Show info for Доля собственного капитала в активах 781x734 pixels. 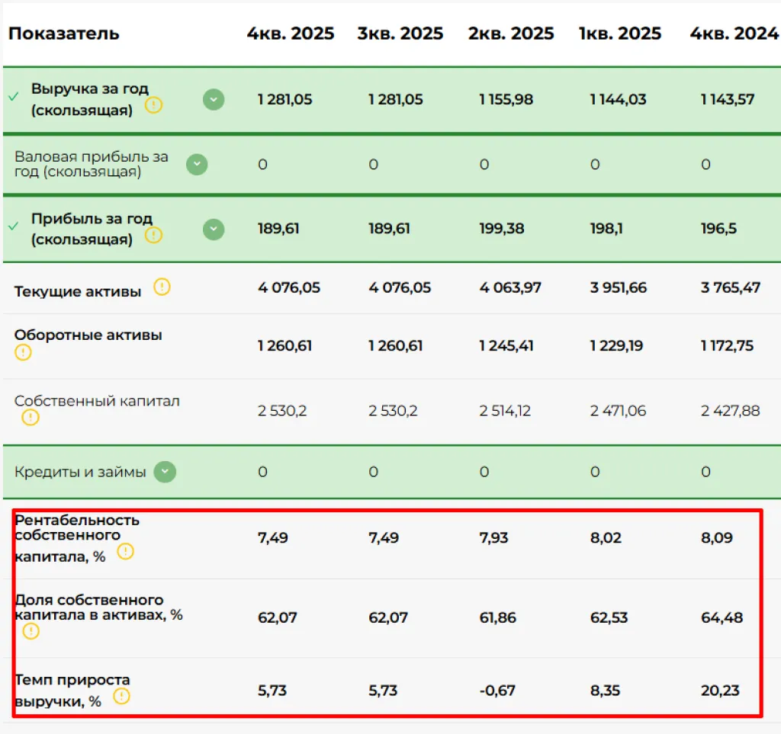(x=30, y=631)
